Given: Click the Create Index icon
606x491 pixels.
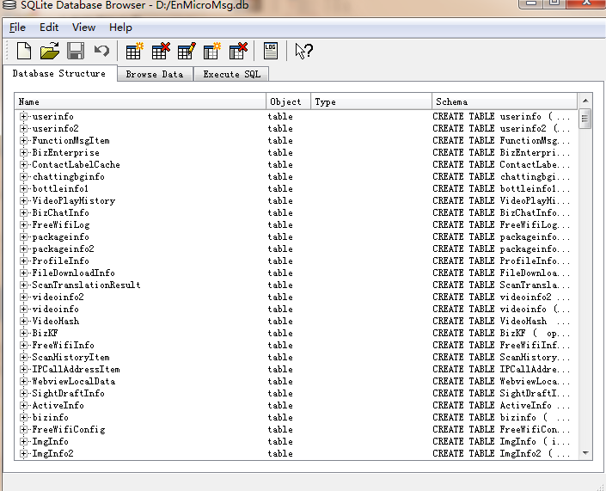Looking at the screenshot, I should 212,51.
